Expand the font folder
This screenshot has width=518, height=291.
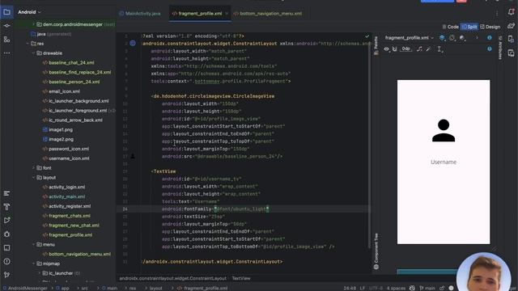pos(33,168)
